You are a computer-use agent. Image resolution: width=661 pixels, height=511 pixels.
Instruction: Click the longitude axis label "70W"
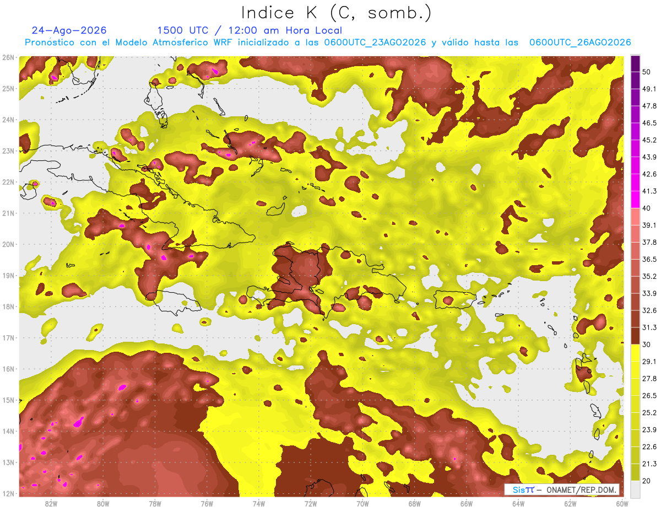(x=362, y=504)
